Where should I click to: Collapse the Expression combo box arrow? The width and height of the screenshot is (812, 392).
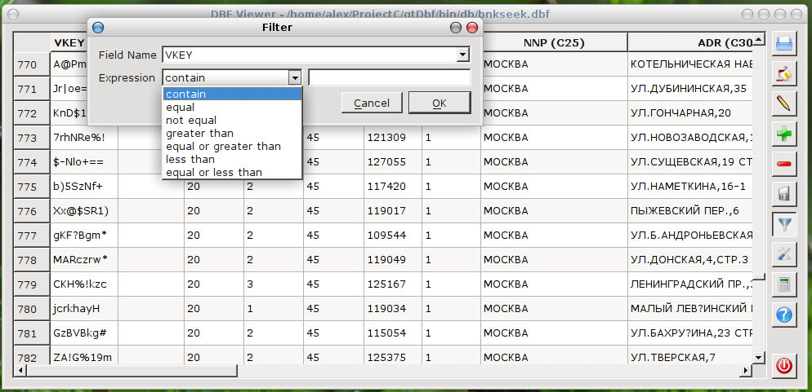295,78
